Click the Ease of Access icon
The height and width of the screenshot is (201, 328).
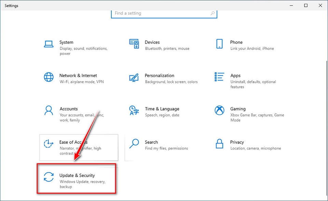(49, 143)
